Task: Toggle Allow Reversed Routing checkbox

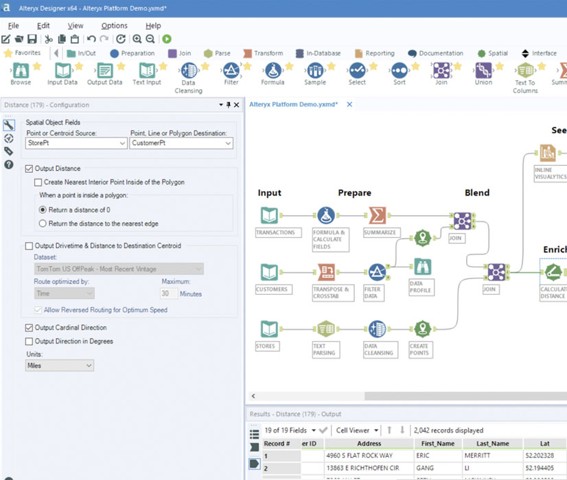Action: point(38,310)
